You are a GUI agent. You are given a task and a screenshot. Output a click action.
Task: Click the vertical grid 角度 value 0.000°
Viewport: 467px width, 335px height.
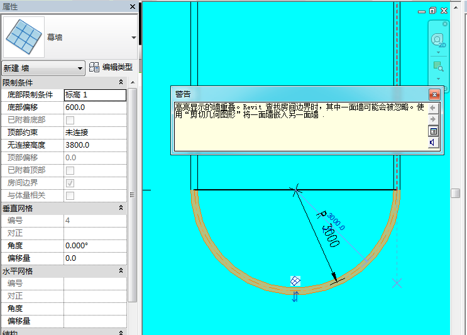(x=95, y=246)
